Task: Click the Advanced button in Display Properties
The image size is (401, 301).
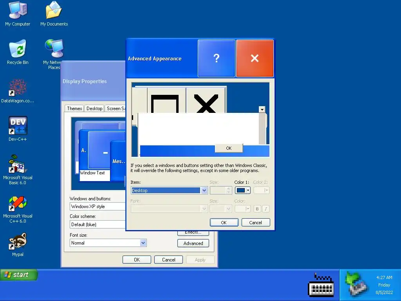Action: pyautogui.click(x=193, y=243)
